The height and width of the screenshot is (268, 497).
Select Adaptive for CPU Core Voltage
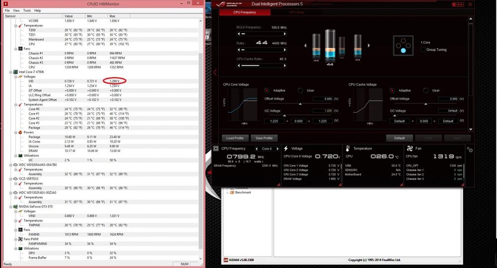pos(267,91)
